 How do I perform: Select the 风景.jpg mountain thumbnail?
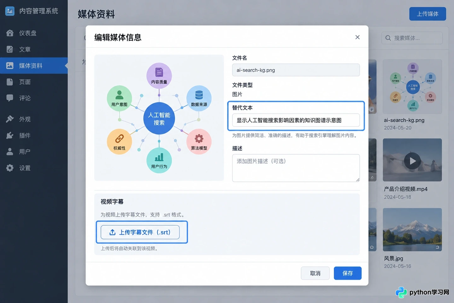[x=412, y=229]
